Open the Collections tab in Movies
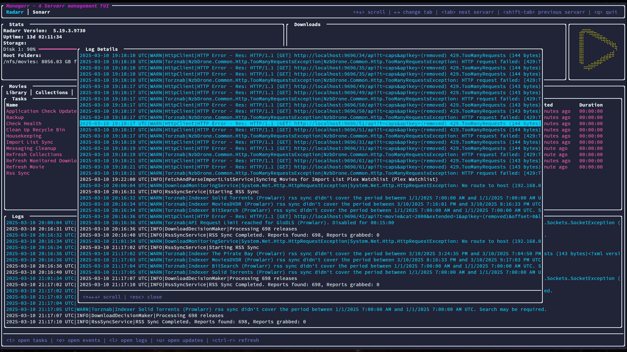 click(52, 93)
